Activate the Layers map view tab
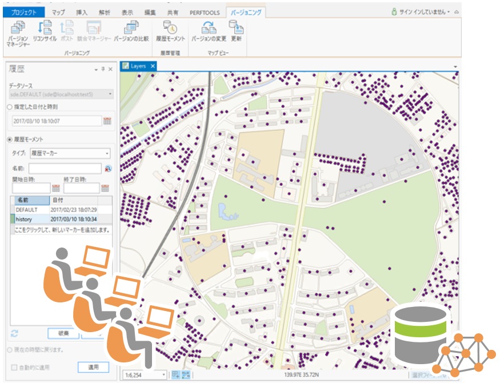The width and height of the screenshot is (500, 383). (138, 66)
